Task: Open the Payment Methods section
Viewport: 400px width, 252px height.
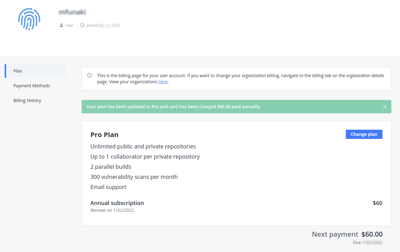Action: tap(32, 86)
